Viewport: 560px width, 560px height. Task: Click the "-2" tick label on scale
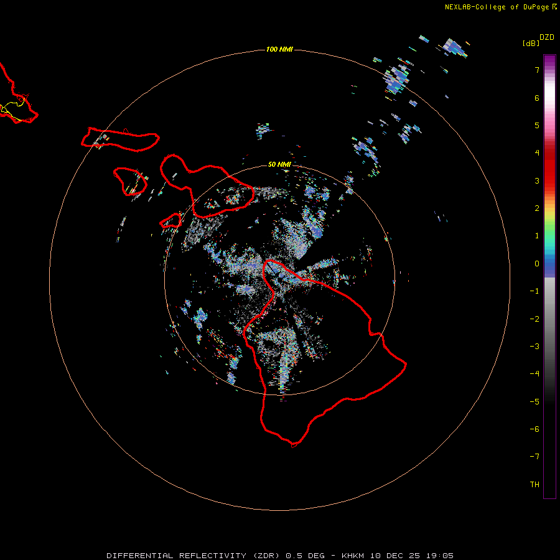534,319
